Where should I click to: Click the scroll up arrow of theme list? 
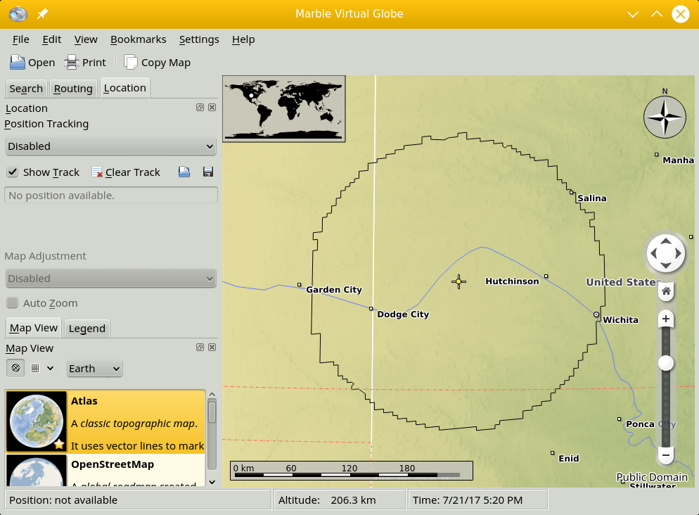click(x=212, y=395)
